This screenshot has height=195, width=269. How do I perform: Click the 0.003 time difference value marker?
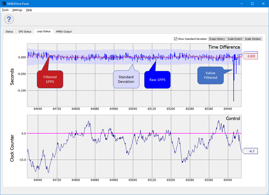(251, 56)
